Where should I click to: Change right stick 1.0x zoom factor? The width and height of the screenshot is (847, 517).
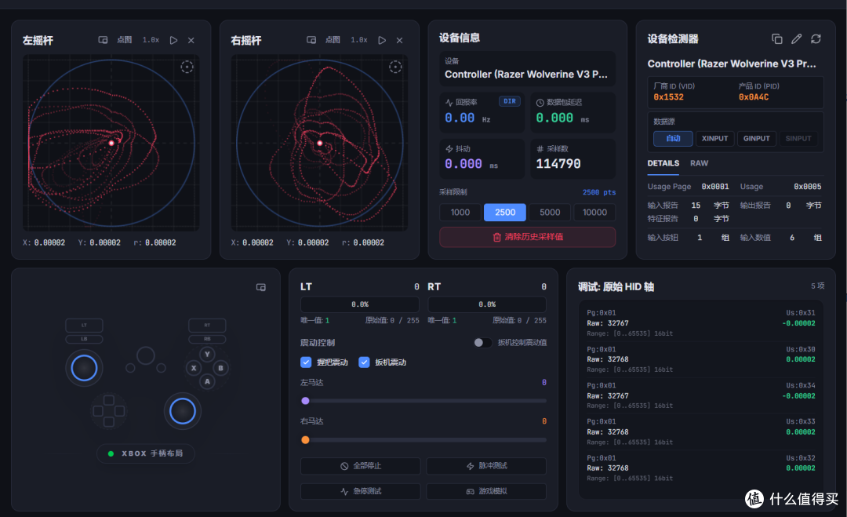[359, 40]
